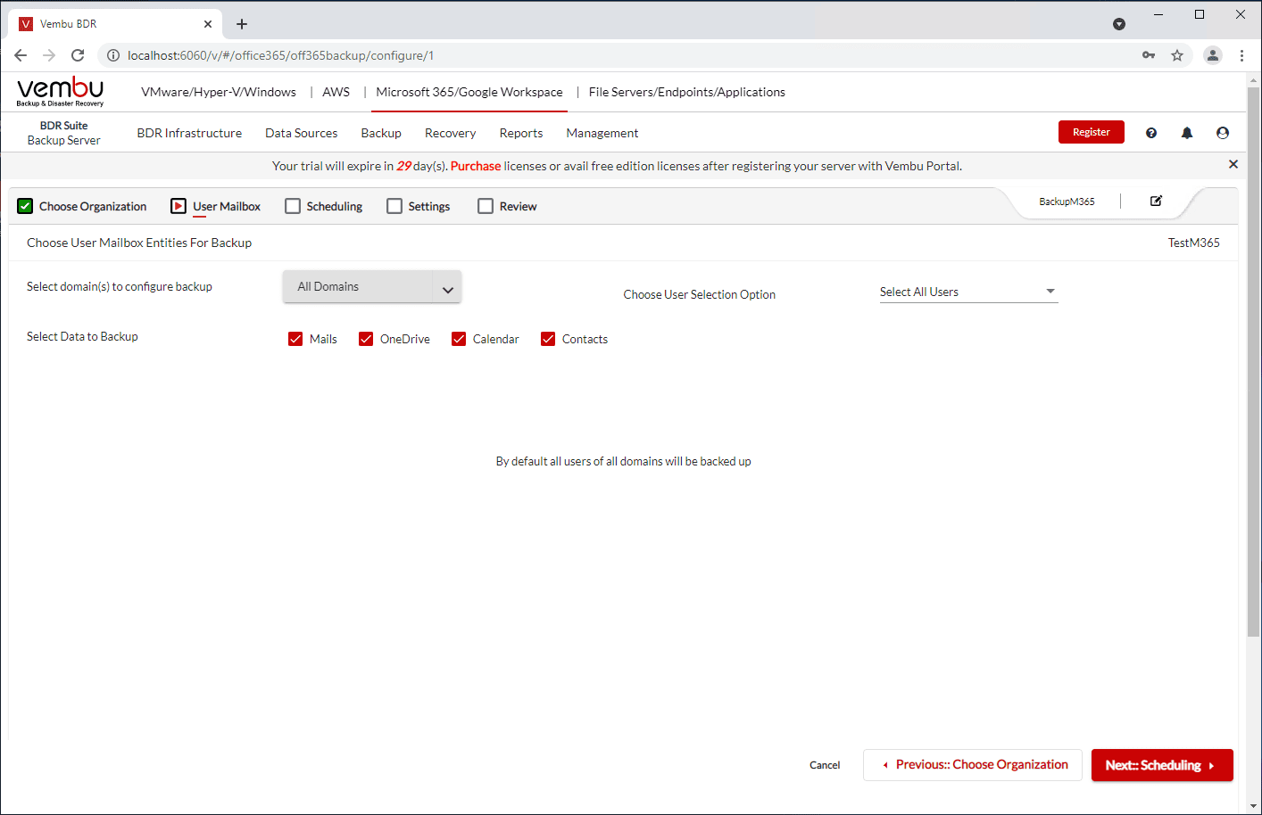Open the Chrome profile icon
1262x815 pixels.
(x=1212, y=55)
